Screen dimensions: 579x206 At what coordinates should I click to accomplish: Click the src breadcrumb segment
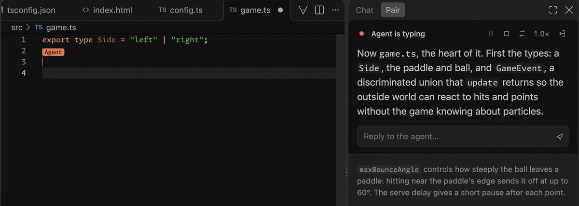tap(17, 28)
